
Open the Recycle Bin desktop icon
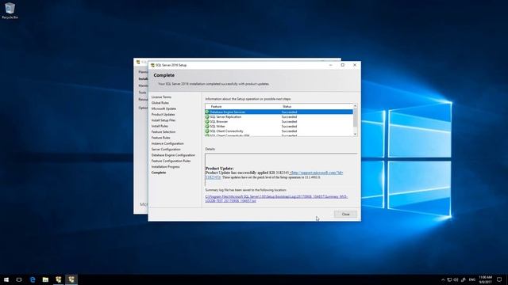point(10,10)
